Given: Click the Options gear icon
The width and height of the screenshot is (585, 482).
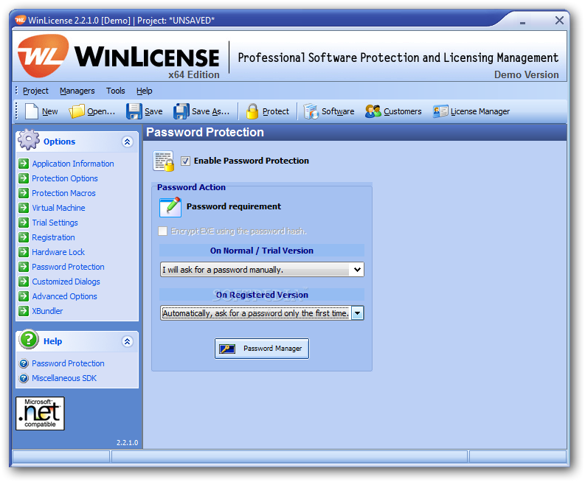Looking at the screenshot, I should (29, 140).
